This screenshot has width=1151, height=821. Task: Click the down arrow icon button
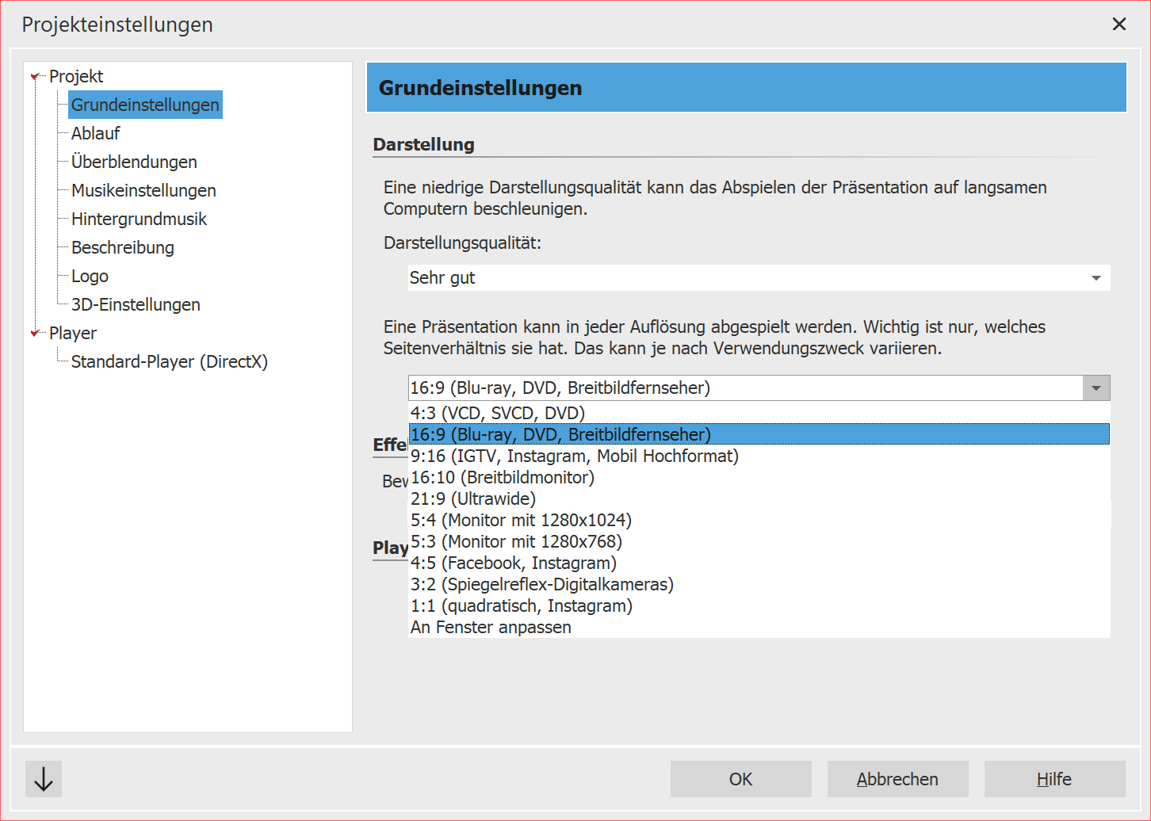click(x=44, y=779)
